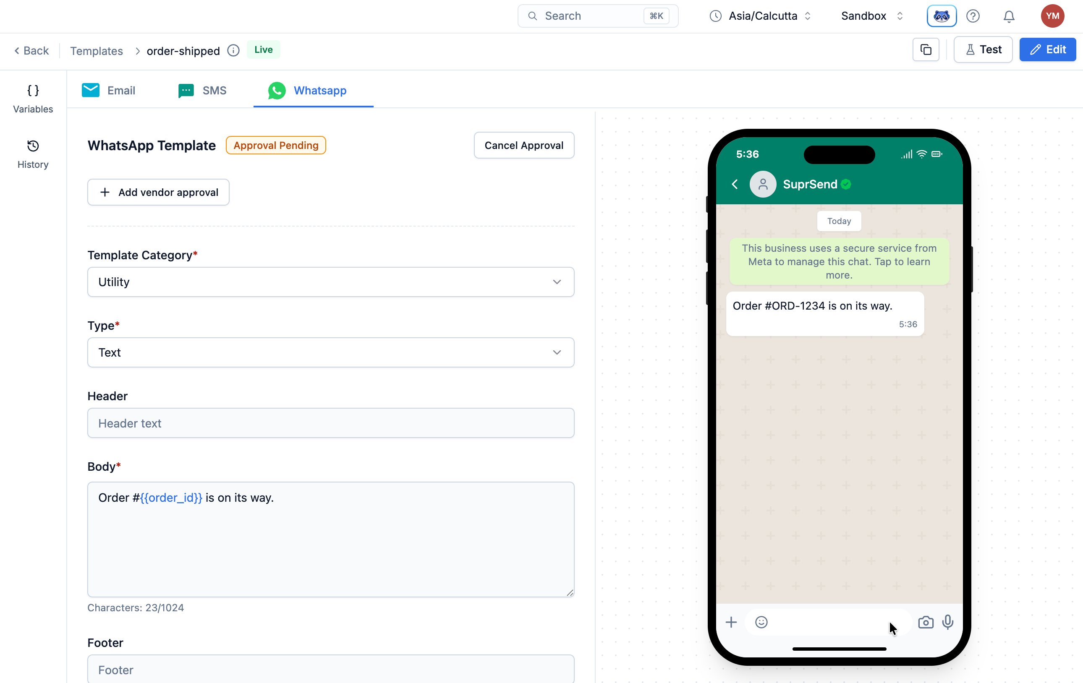
Task: Click the emoji icon in phone preview
Action: [761, 622]
